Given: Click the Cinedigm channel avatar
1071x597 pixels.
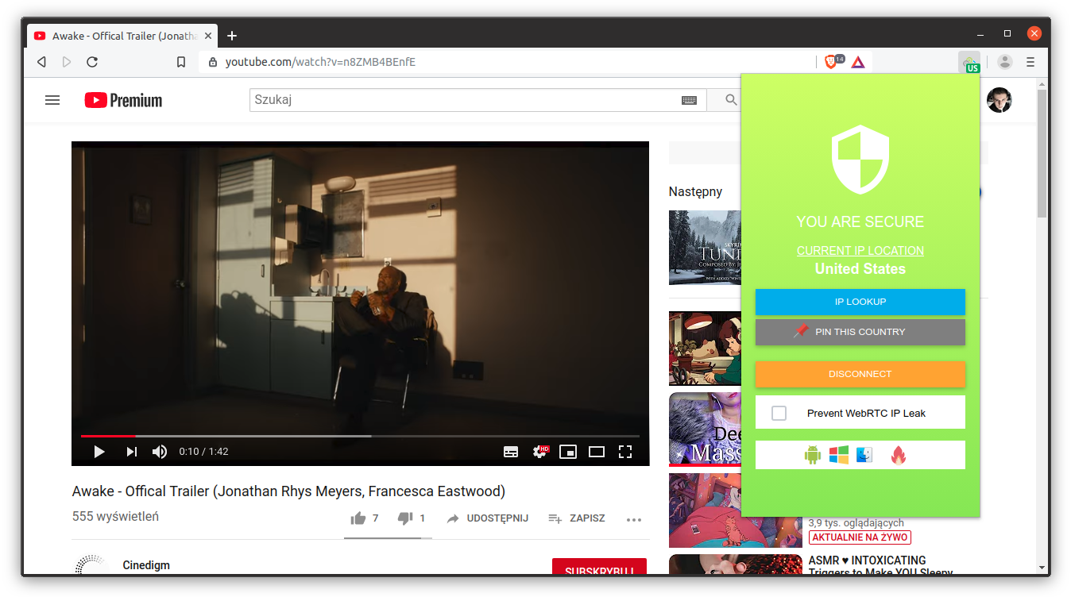Looking at the screenshot, I should tap(91, 565).
